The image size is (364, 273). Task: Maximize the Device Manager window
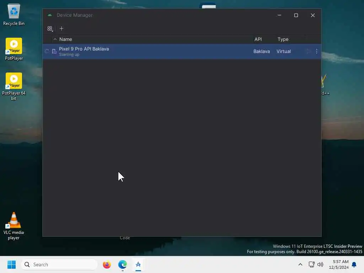tap(296, 15)
